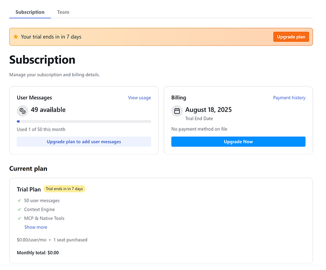326x270 pixels.
Task: Click the star icon in trial banner
Action: click(16, 37)
